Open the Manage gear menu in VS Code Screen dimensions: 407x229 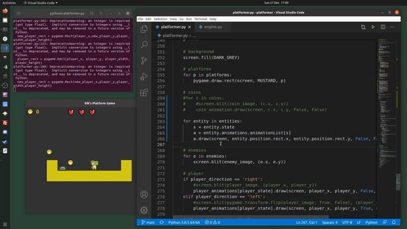(x=144, y=210)
